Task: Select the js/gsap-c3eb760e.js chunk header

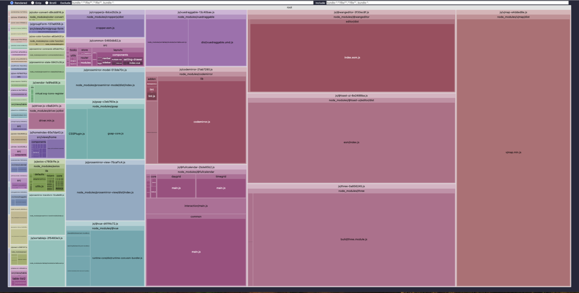Action: (x=105, y=102)
